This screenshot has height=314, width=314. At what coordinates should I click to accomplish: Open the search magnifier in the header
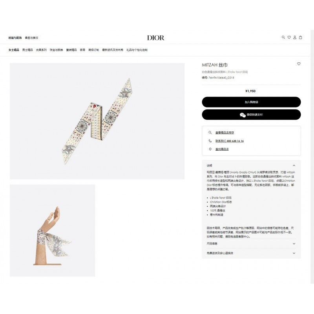[283, 37]
